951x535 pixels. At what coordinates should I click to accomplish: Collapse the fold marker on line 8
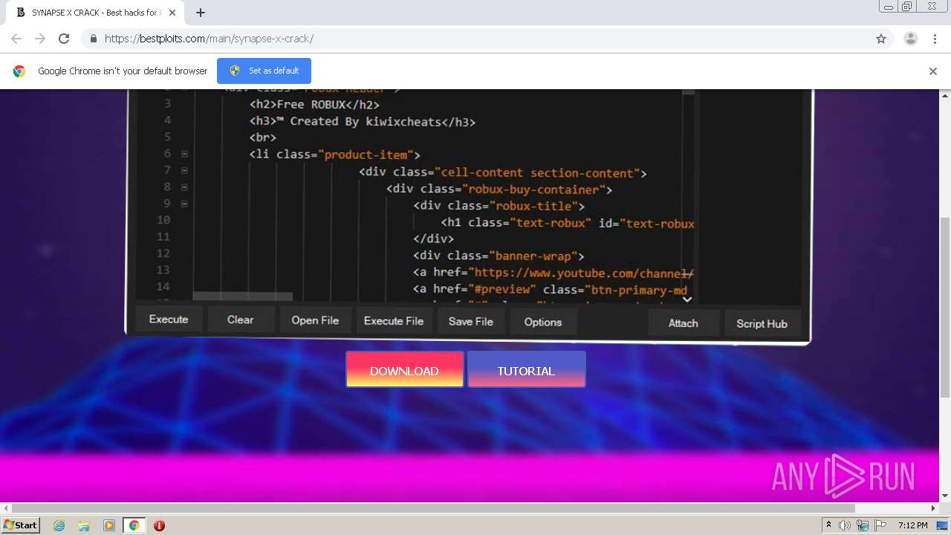pos(184,187)
